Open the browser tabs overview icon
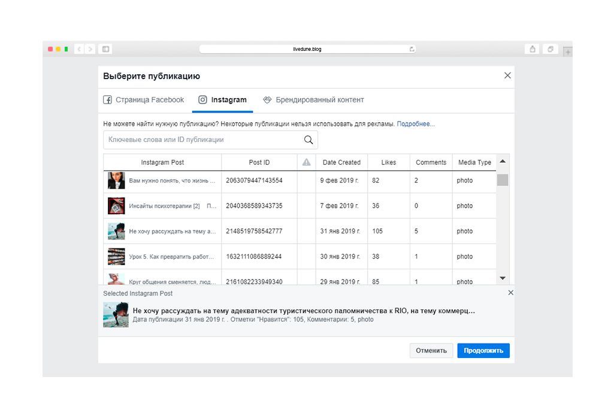 coord(550,49)
